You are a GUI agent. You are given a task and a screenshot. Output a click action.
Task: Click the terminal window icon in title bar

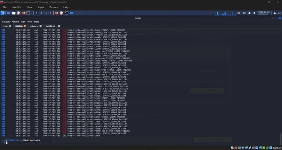[3, 18]
